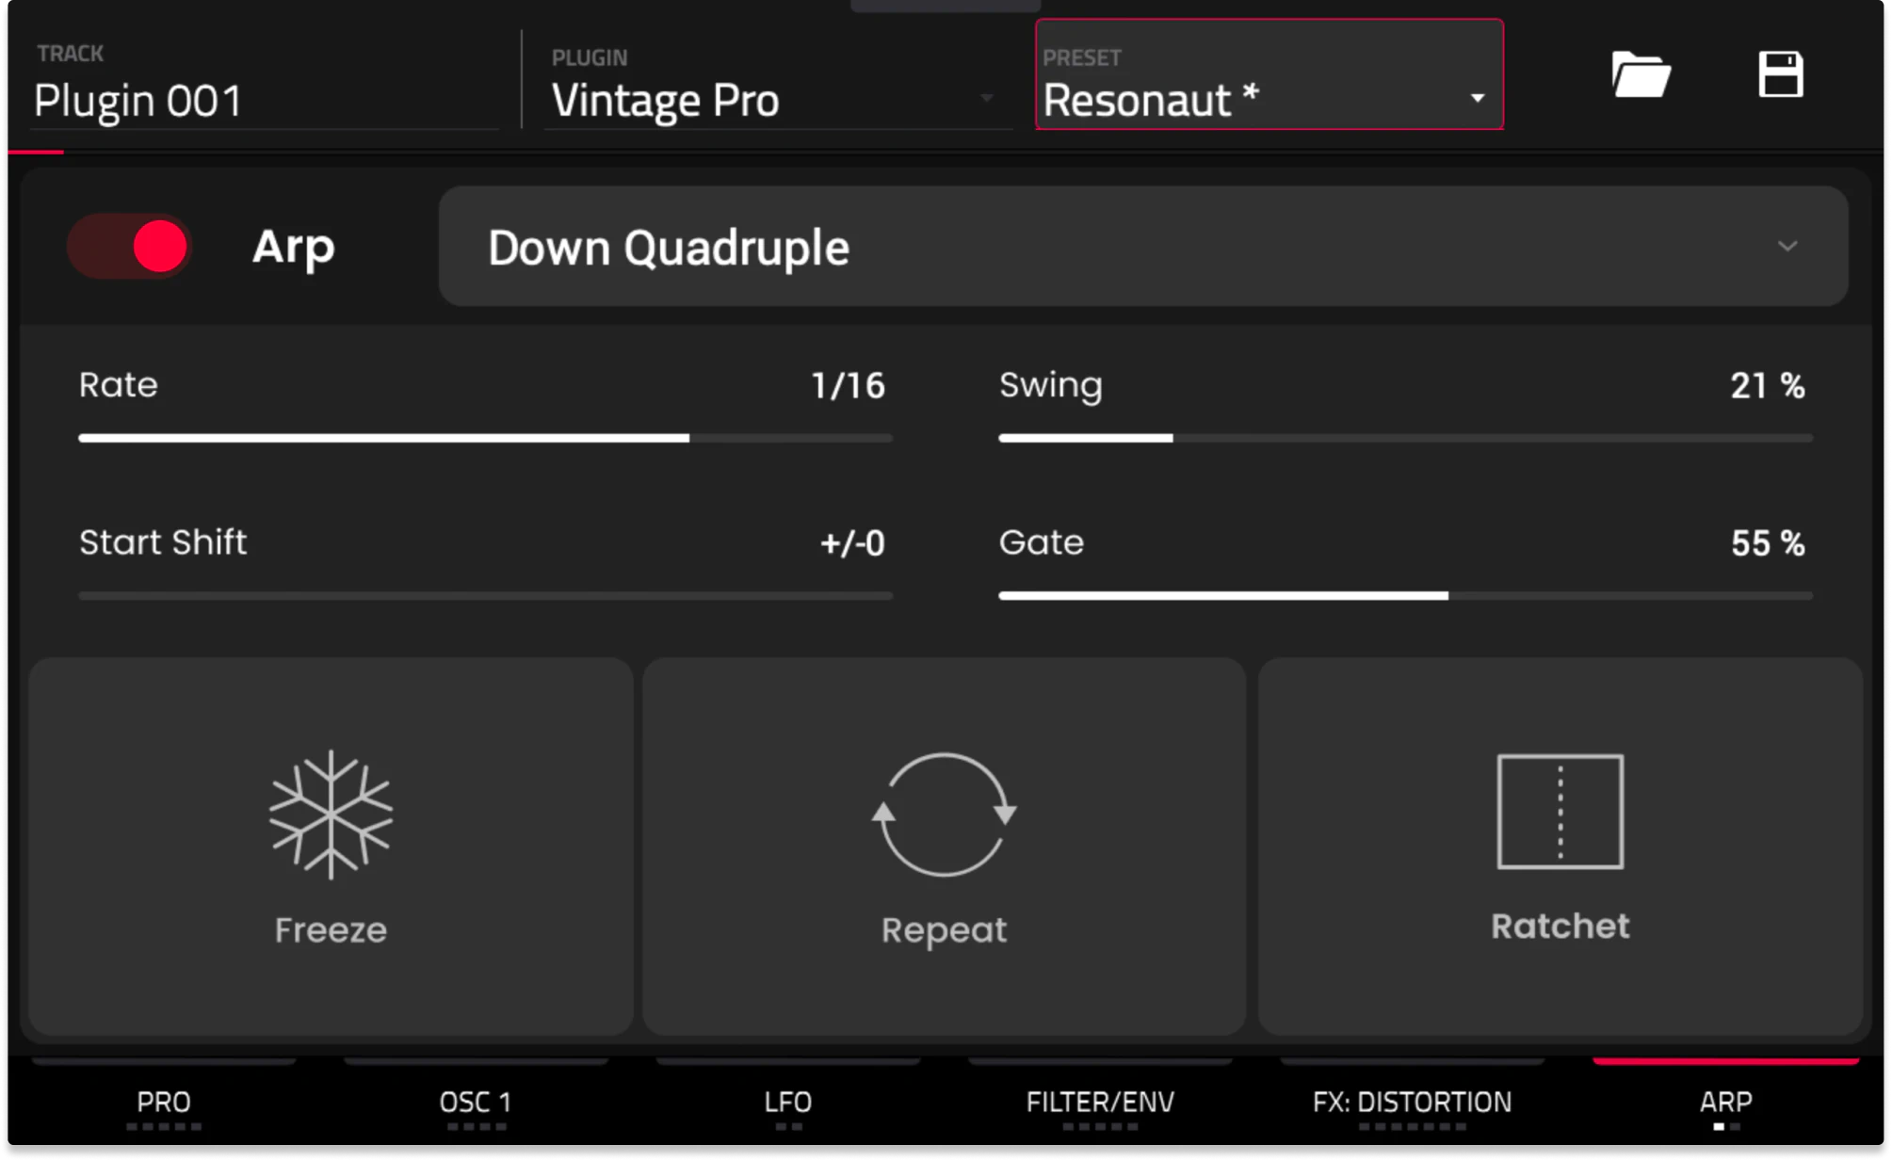
Task: Click the floppy disk save icon
Action: pyautogui.click(x=1780, y=74)
